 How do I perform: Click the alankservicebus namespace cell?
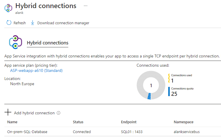point(187,132)
